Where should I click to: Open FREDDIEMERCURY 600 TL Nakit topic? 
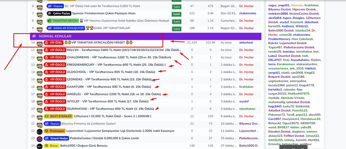(116, 65)
